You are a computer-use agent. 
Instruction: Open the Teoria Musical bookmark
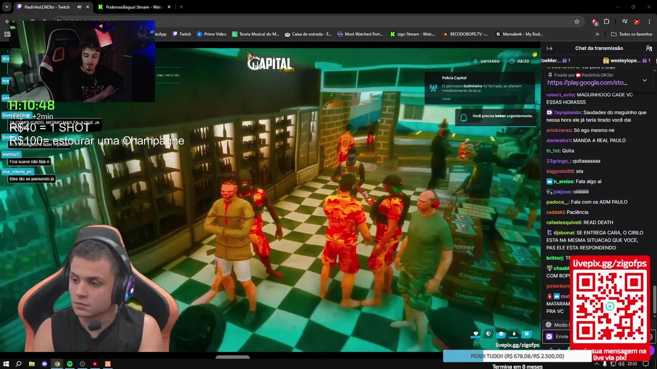[256, 34]
